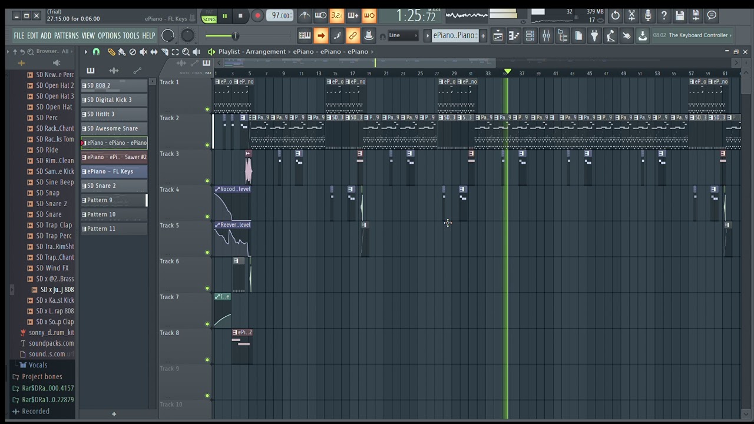Toggle the 3-2-1 countdown before recording
The width and height of the screenshot is (754, 424).
point(336,16)
